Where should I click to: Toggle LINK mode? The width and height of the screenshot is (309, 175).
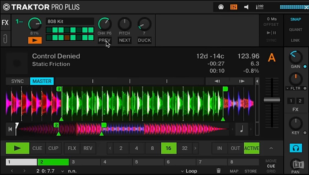pyautogui.click(x=295, y=40)
